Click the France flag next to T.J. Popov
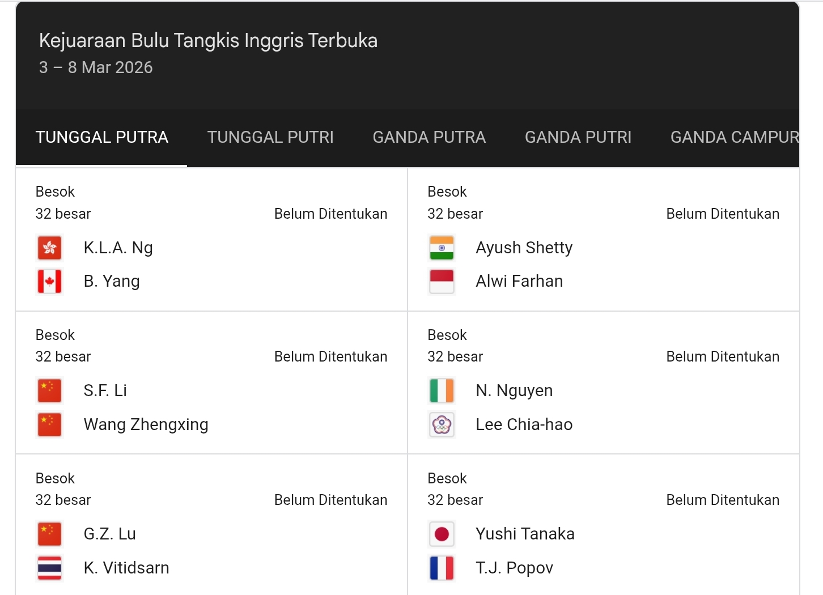The height and width of the screenshot is (595, 823). 442,568
